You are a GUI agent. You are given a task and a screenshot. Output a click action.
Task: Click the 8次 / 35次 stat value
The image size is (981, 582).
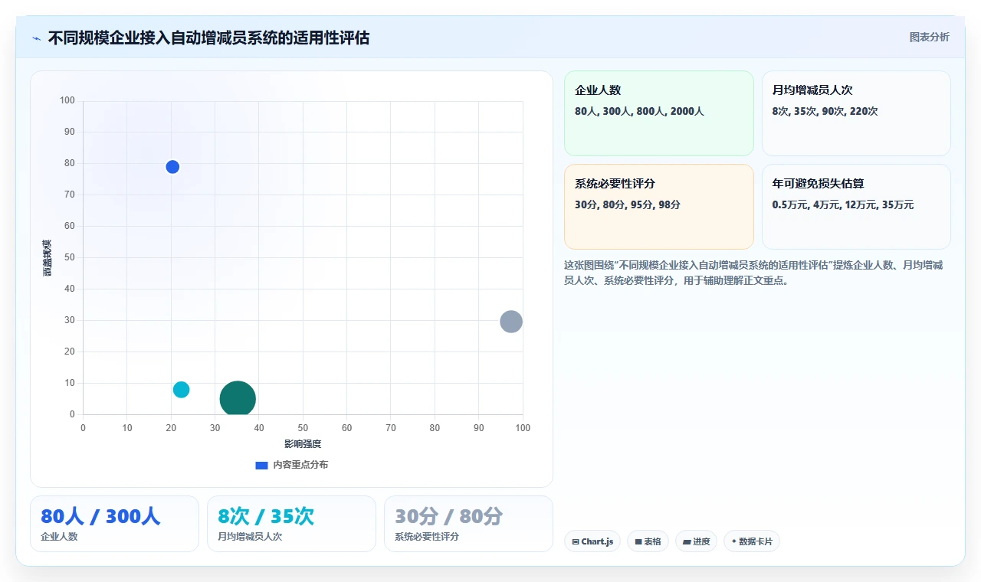266,516
